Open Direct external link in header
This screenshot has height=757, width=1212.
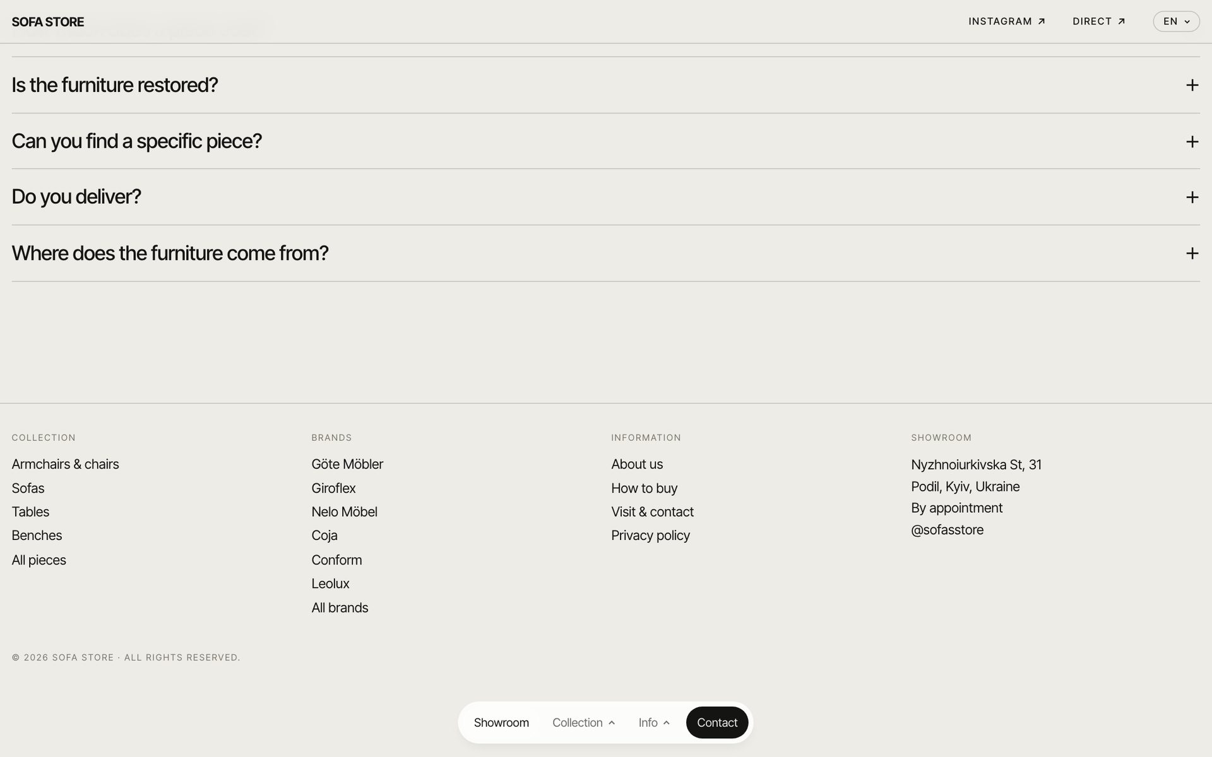tap(1099, 21)
